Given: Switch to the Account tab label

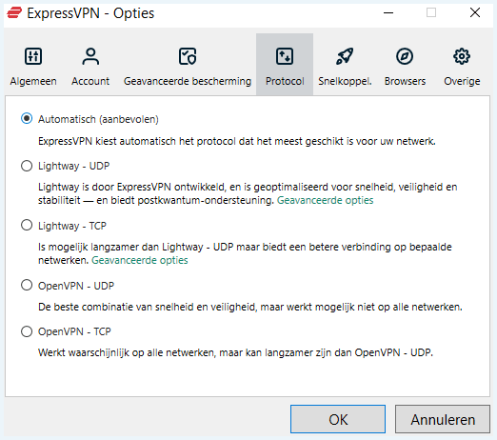Looking at the screenshot, I should pos(90,81).
